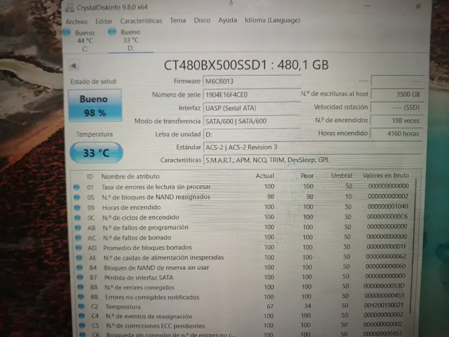Open the Disco menu
Viewport: 449px width, 337px height.
point(202,20)
